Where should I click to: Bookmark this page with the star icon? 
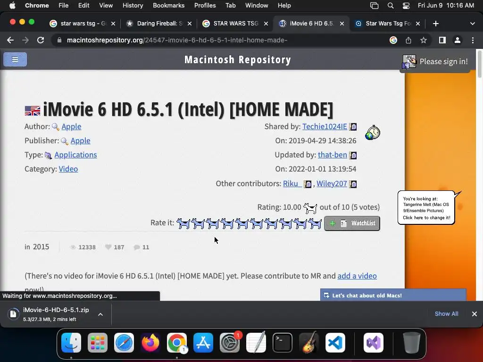[x=424, y=41]
